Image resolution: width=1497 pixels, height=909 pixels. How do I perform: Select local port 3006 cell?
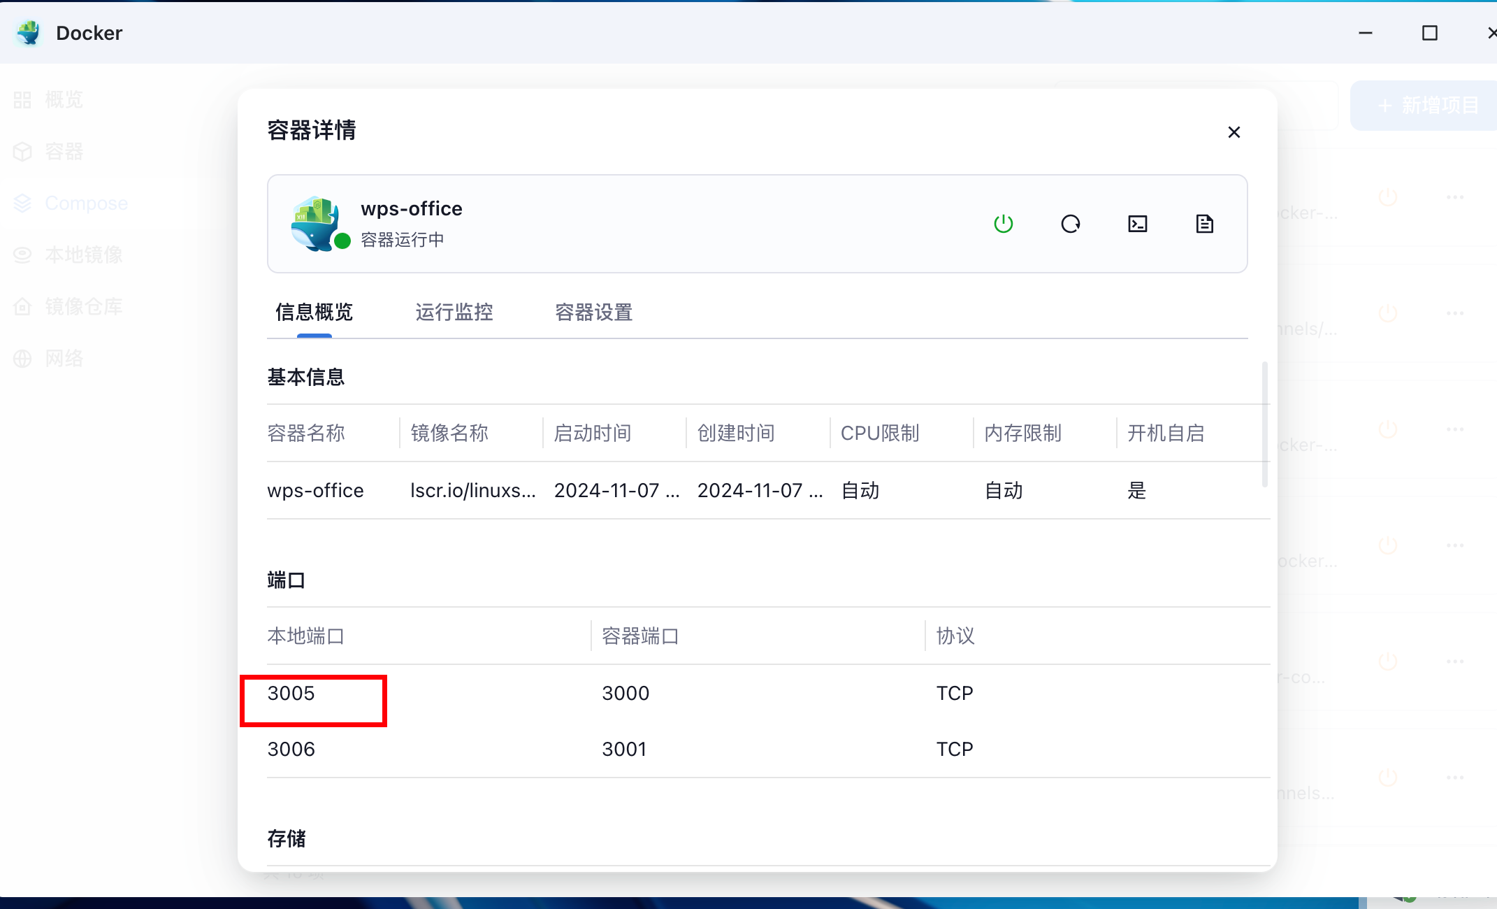291,749
